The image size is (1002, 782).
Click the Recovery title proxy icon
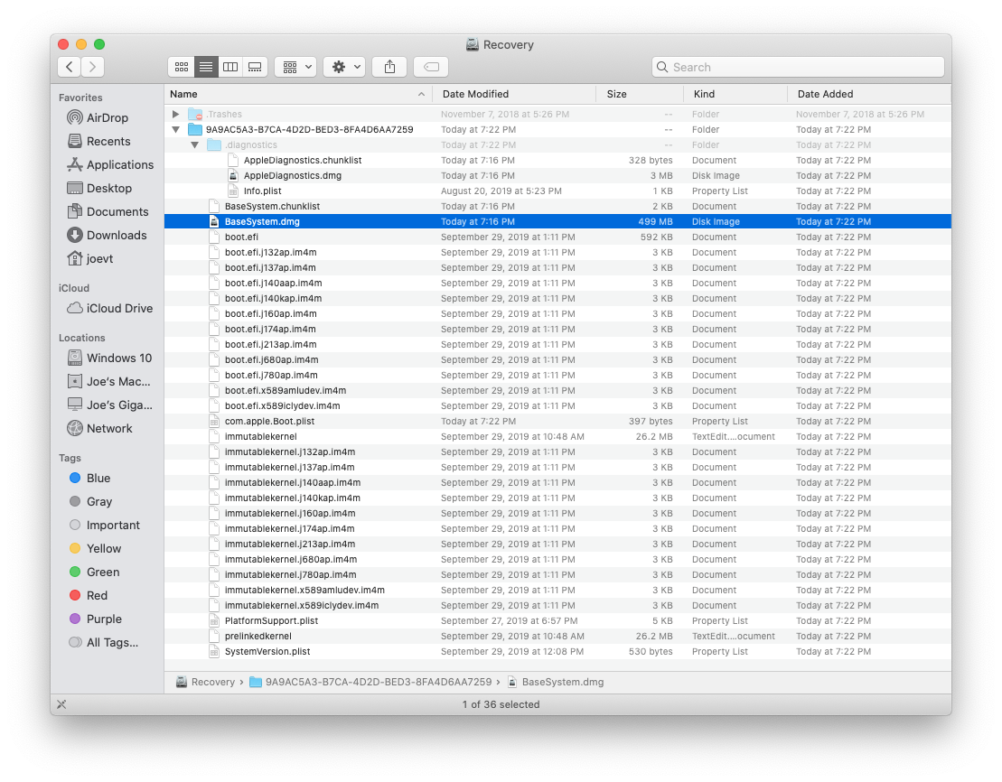coord(473,45)
